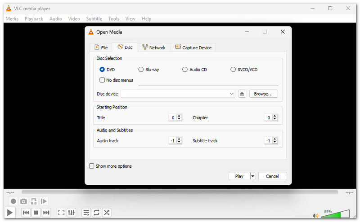Stop playback with the stop icon
Image resolution: width=360 pixels, height=222 pixels.
coord(36,213)
